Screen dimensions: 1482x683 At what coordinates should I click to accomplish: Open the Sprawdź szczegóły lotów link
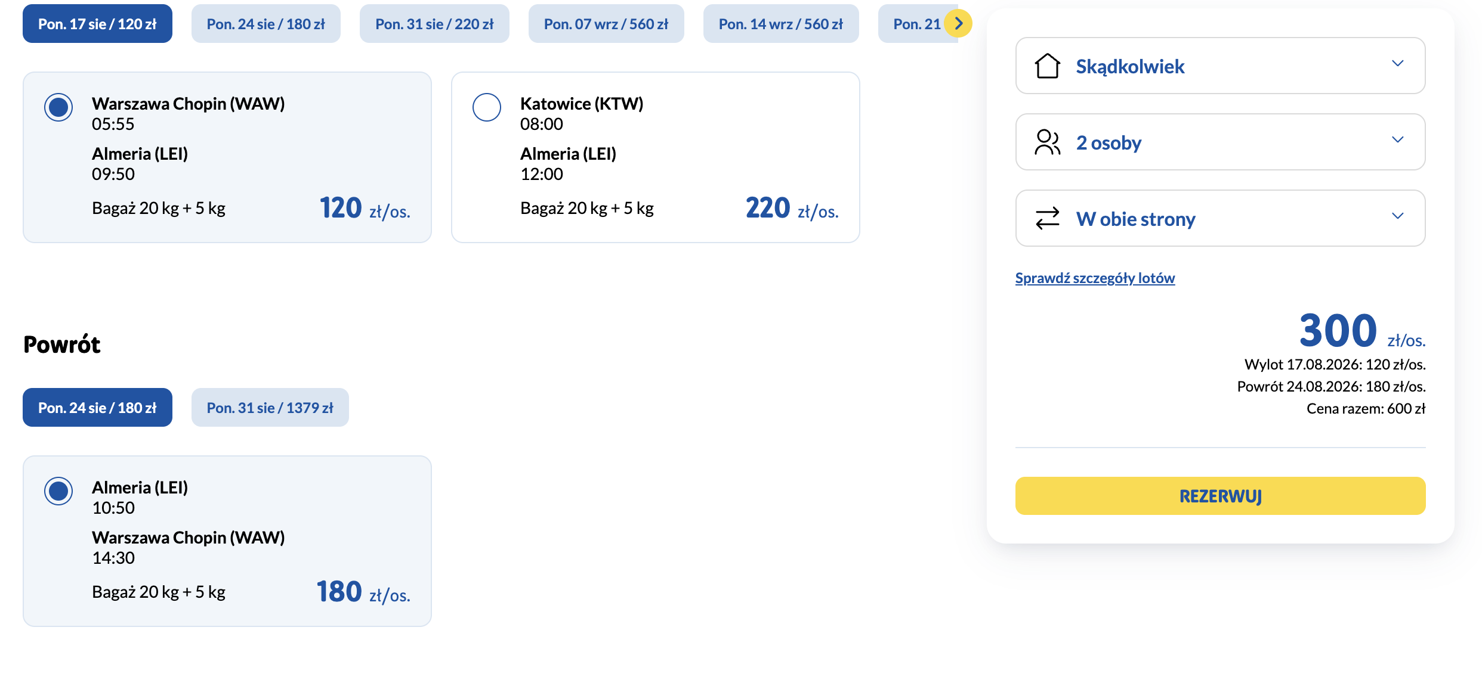[x=1095, y=278]
